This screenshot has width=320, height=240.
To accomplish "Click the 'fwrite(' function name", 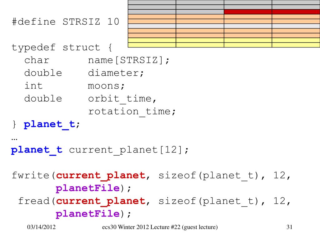I will (33, 176).
